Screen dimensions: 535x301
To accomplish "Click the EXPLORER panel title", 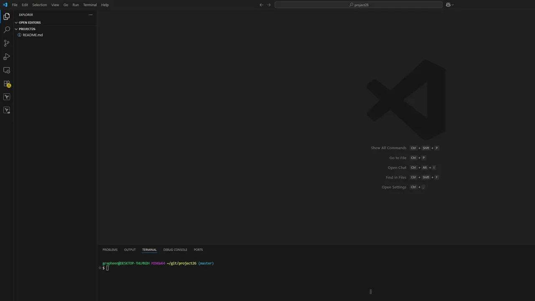I will 26,15.
